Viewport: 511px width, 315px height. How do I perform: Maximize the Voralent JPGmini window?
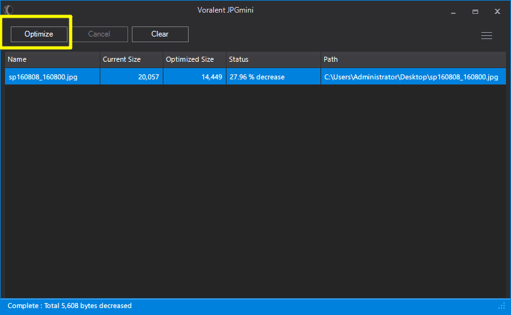pyautogui.click(x=475, y=11)
